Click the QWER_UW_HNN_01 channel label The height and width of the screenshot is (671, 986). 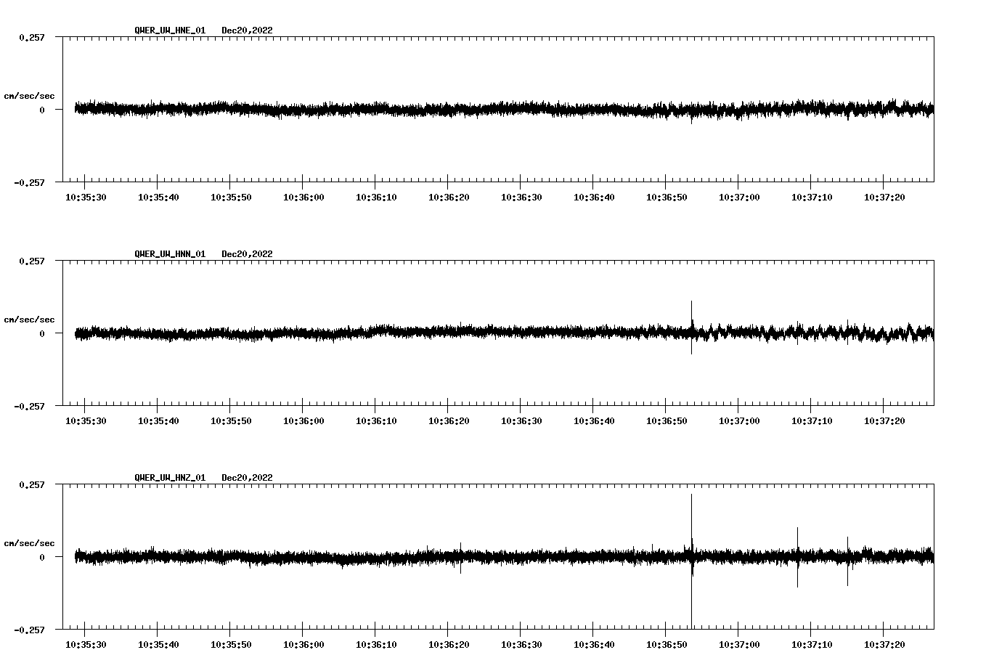point(168,254)
